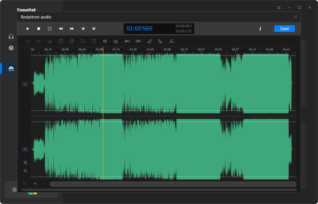Click the 03:12 mark on ruler
This screenshot has width=318, height=204.
[x=252, y=50]
